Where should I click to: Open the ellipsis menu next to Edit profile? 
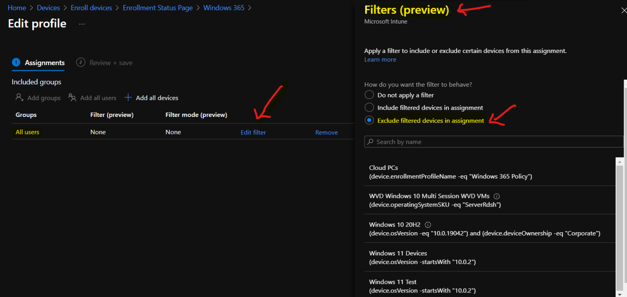[x=82, y=24]
